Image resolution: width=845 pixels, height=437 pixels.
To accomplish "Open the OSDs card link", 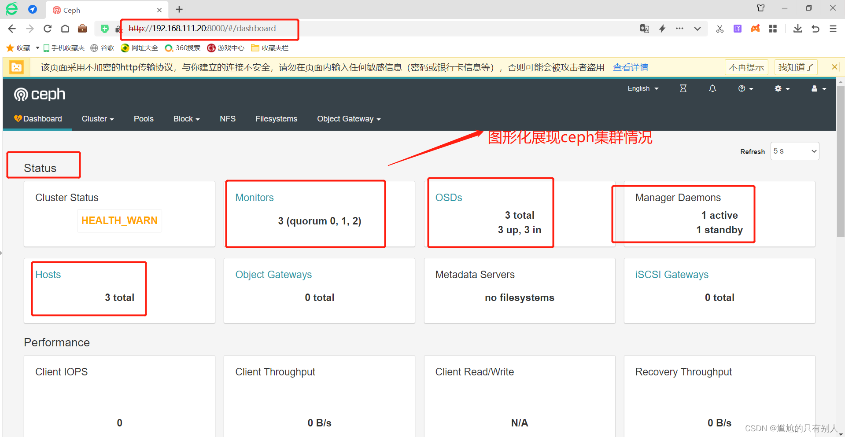I will (449, 198).
